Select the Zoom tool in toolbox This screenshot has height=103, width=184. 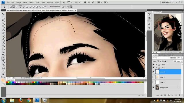click(x=3, y=74)
